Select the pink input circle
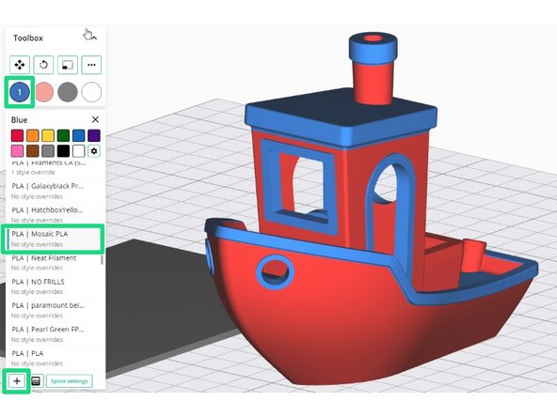The height and width of the screenshot is (417, 557). click(44, 92)
